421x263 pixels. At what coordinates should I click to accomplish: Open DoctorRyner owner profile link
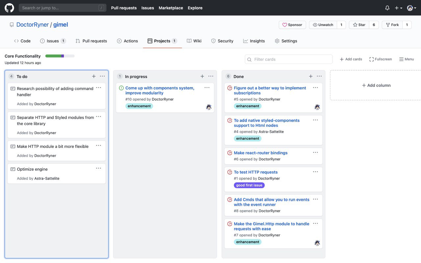point(33,25)
